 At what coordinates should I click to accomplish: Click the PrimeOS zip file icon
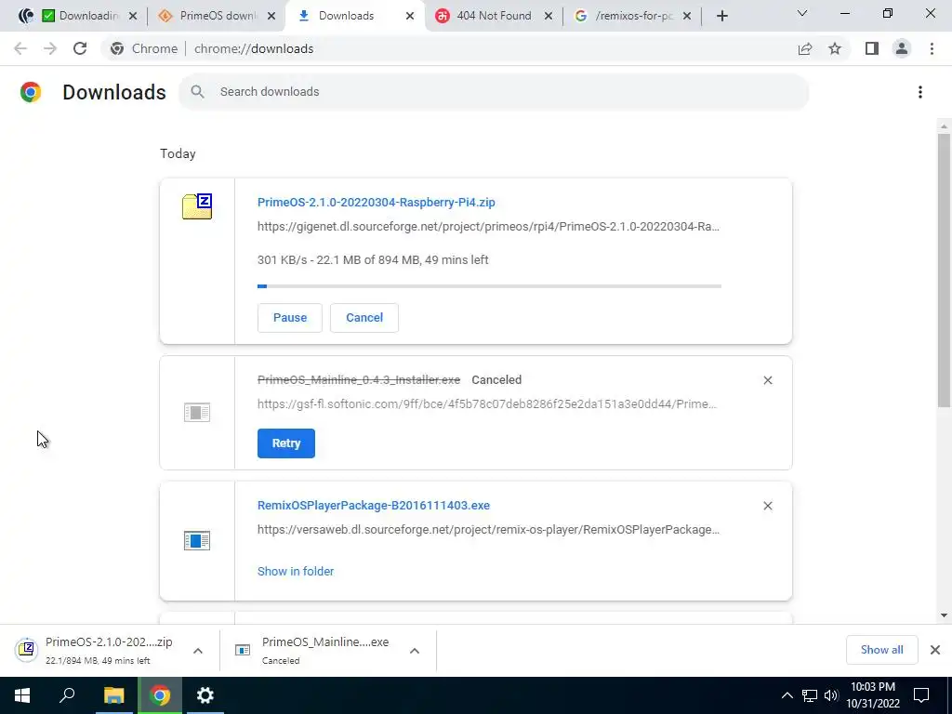pyautogui.click(x=197, y=206)
